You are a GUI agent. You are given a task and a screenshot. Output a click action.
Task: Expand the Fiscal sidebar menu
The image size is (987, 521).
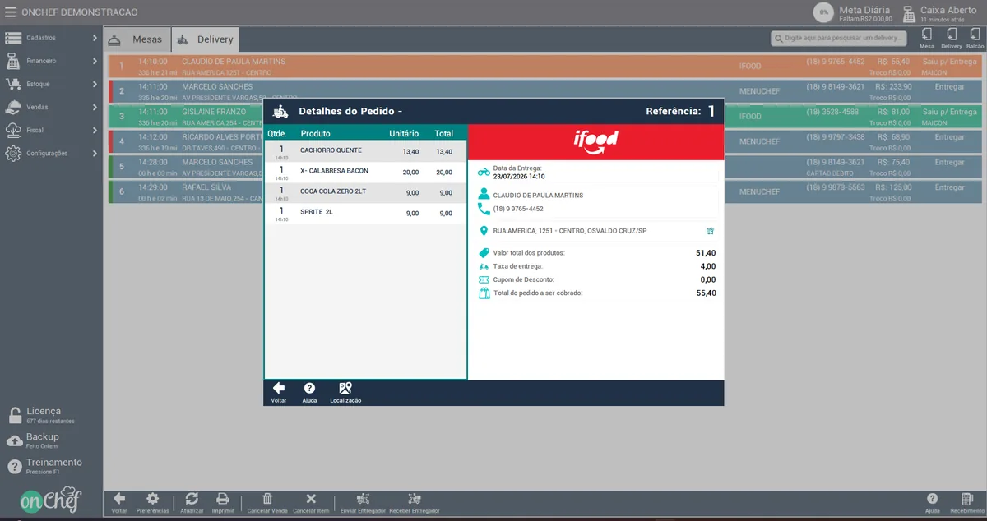click(x=51, y=130)
